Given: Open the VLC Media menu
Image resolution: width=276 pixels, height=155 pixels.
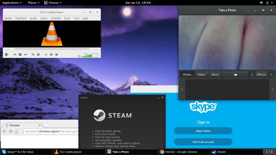Looking at the screenshot, I should click(8, 18).
